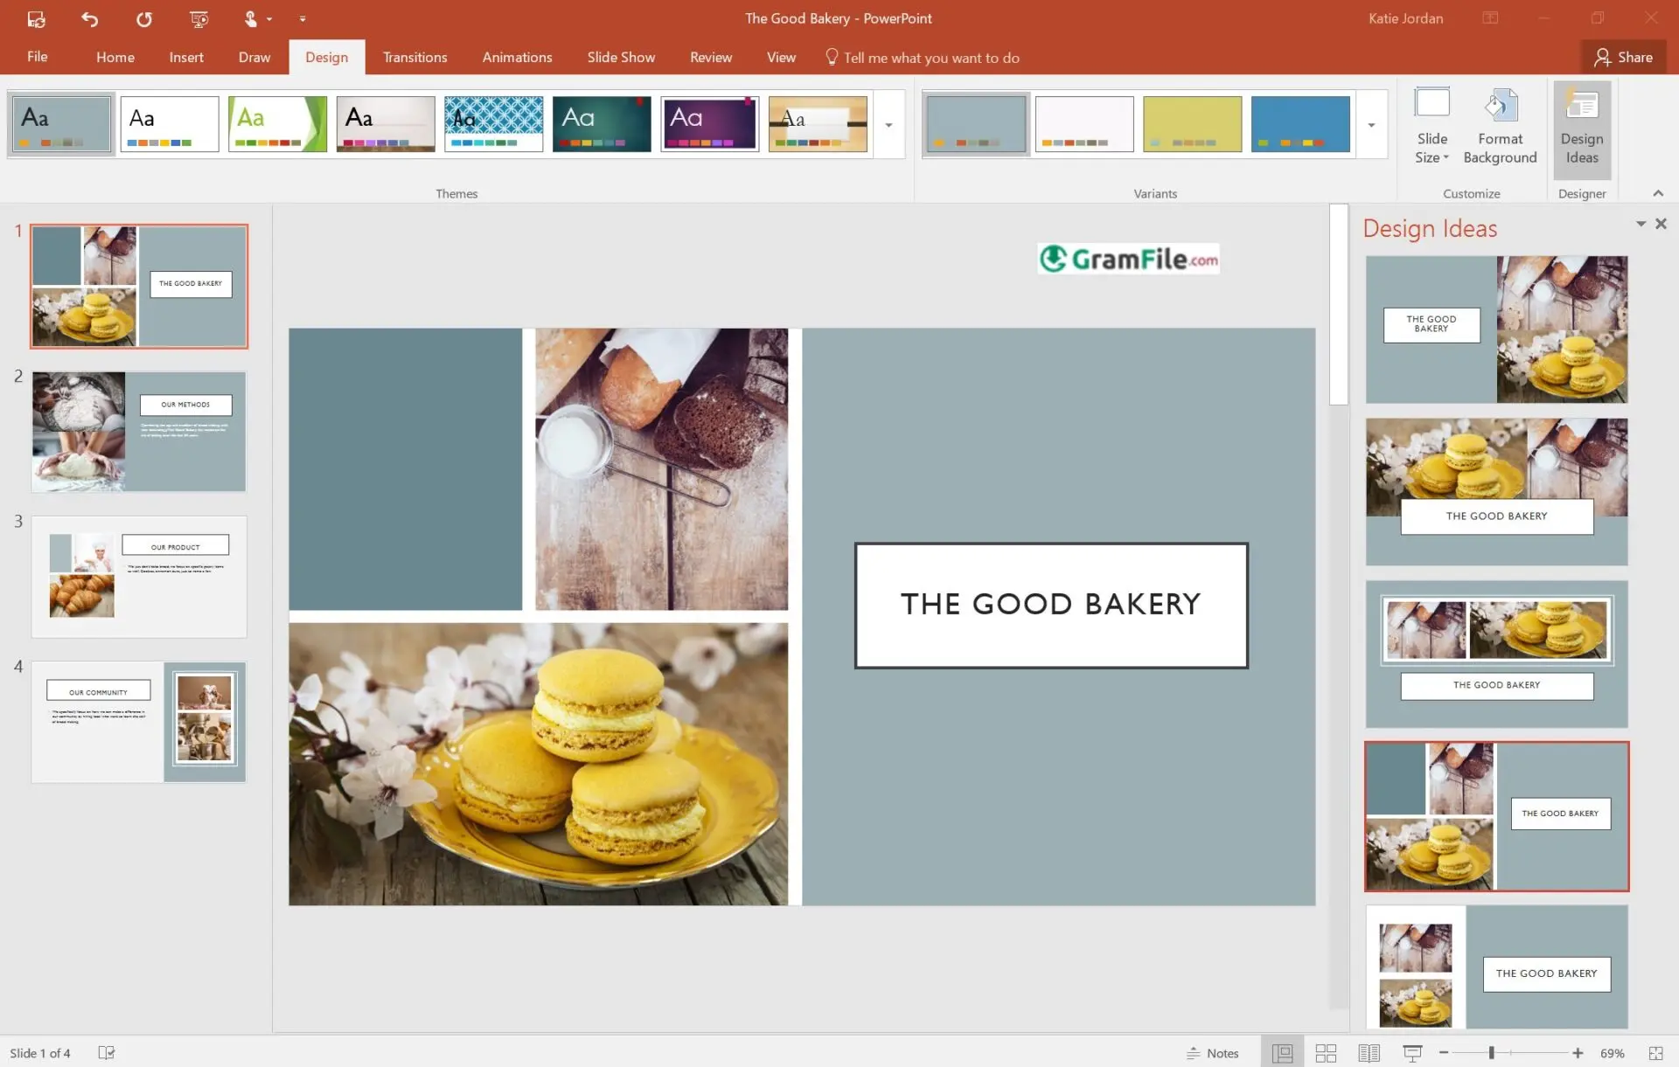Click the Save icon in title bar
The height and width of the screenshot is (1067, 1679).
pyautogui.click(x=36, y=18)
